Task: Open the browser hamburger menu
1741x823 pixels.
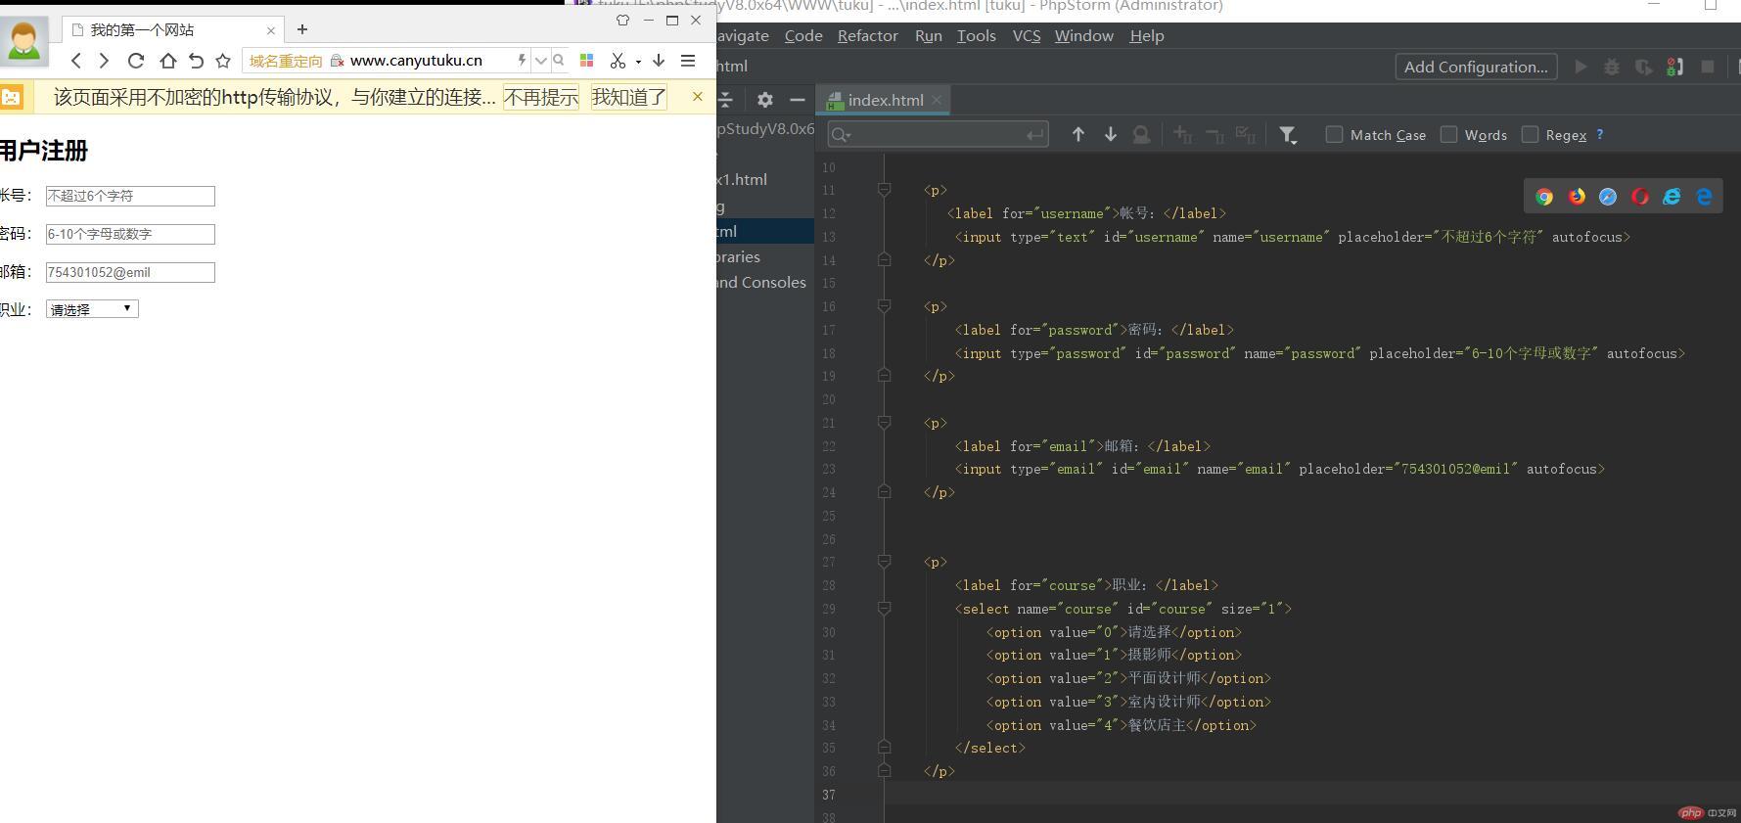Action: point(688,61)
